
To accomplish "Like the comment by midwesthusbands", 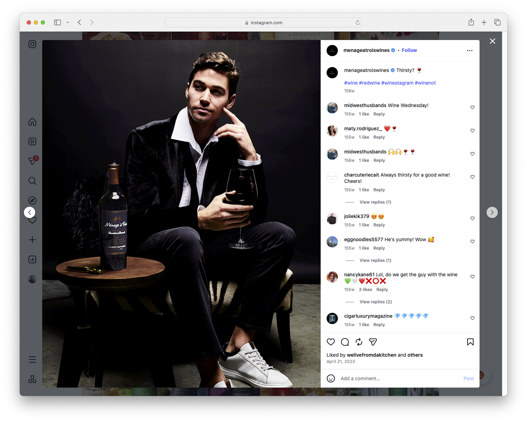I will coord(472,107).
